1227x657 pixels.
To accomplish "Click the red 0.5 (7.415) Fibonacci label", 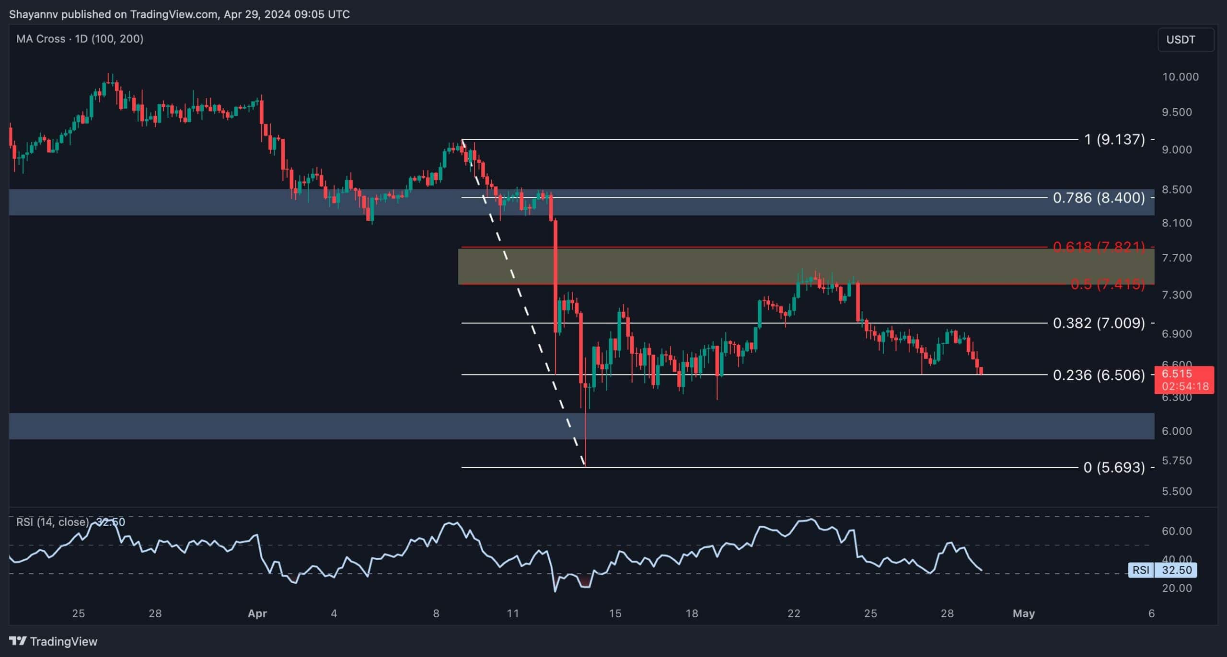I will tap(1107, 284).
